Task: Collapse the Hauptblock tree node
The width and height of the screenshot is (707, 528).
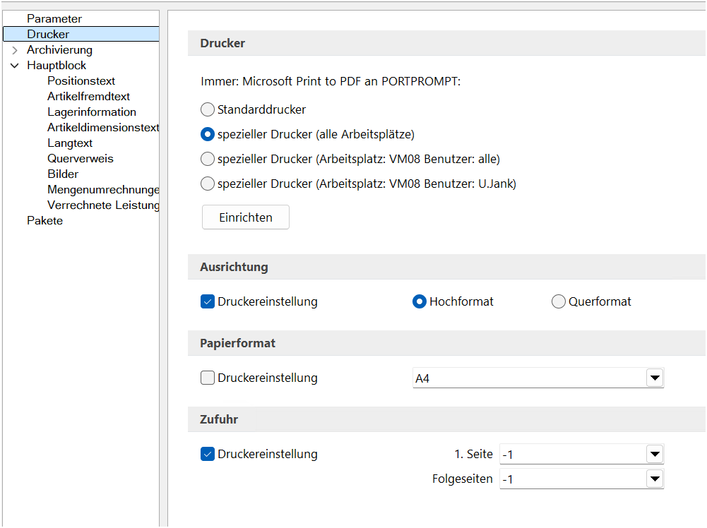Action: pyautogui.click(x=15, y=66)
